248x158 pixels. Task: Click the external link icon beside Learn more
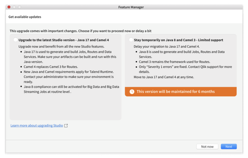[x=66, y=126]
